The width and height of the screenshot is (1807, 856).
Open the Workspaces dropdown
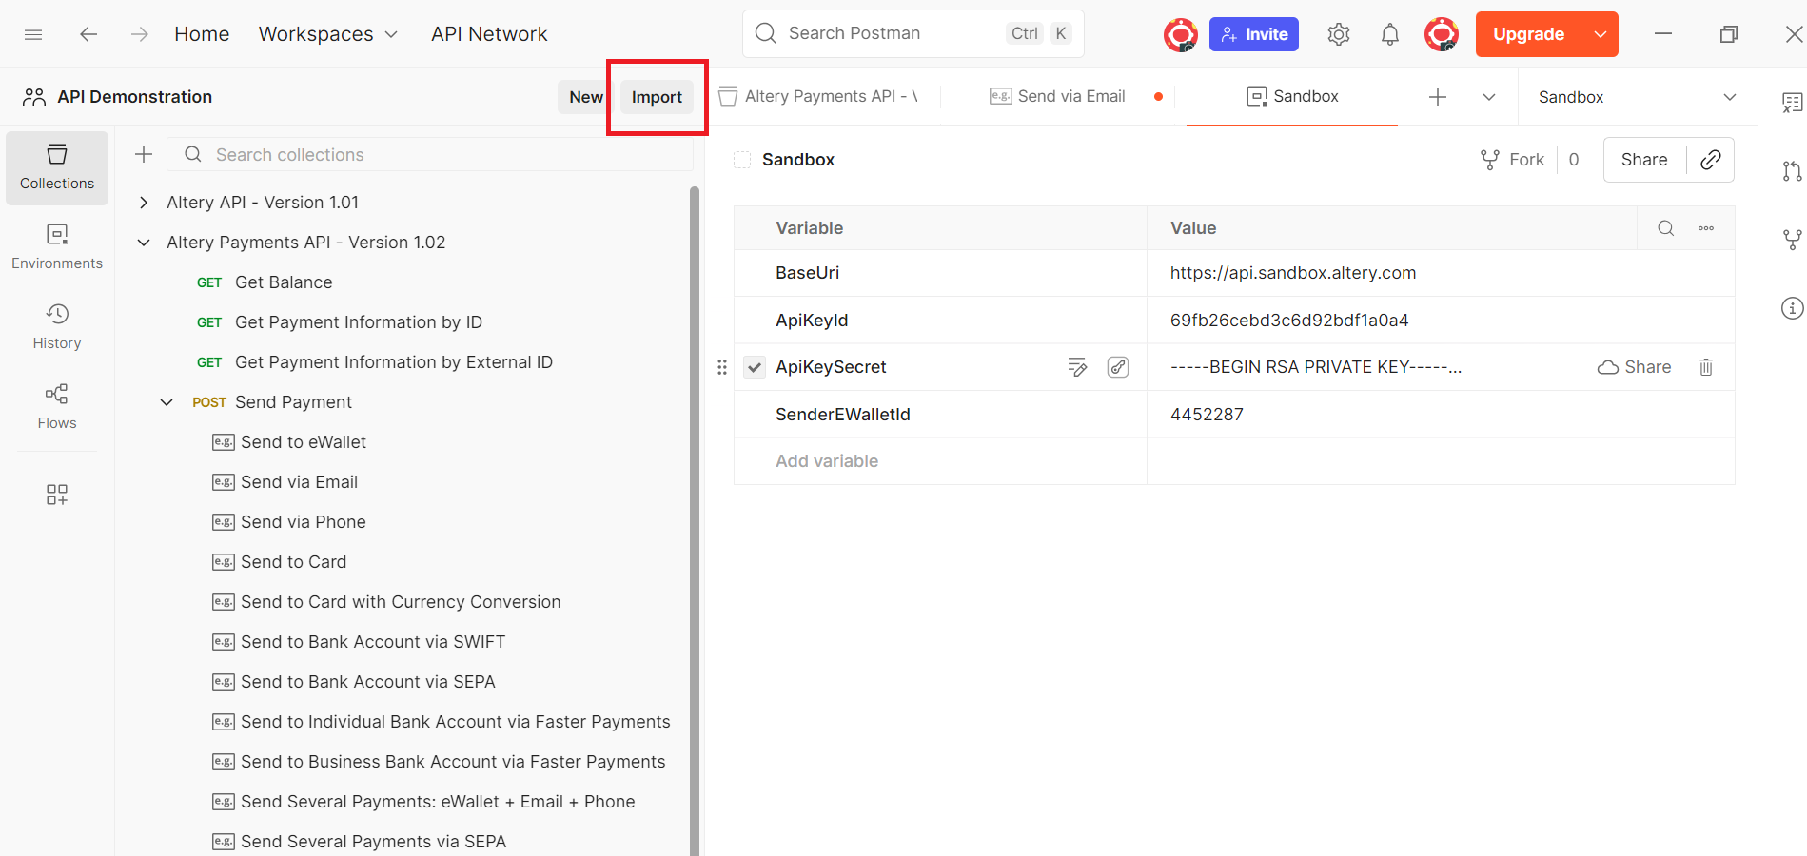tap(328, 34)
